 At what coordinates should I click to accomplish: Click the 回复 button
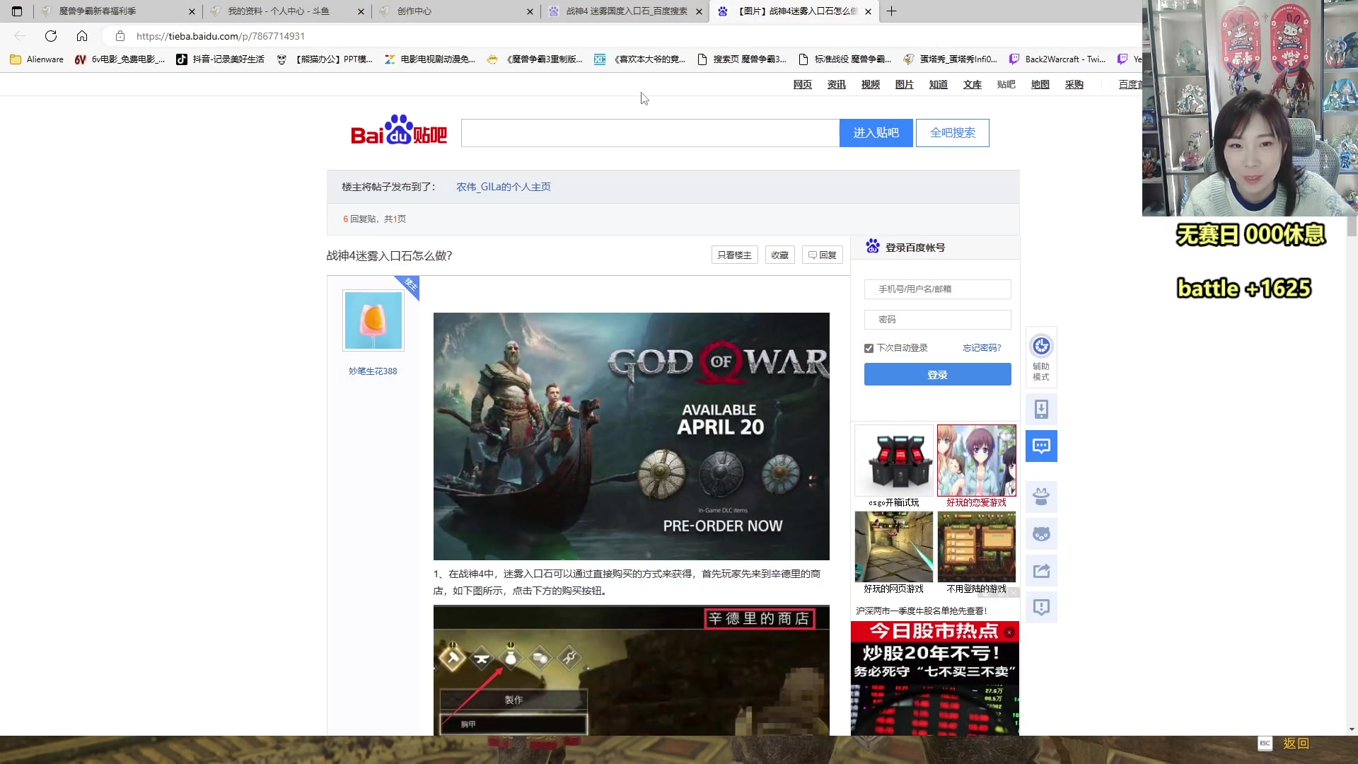click(823, 255)
